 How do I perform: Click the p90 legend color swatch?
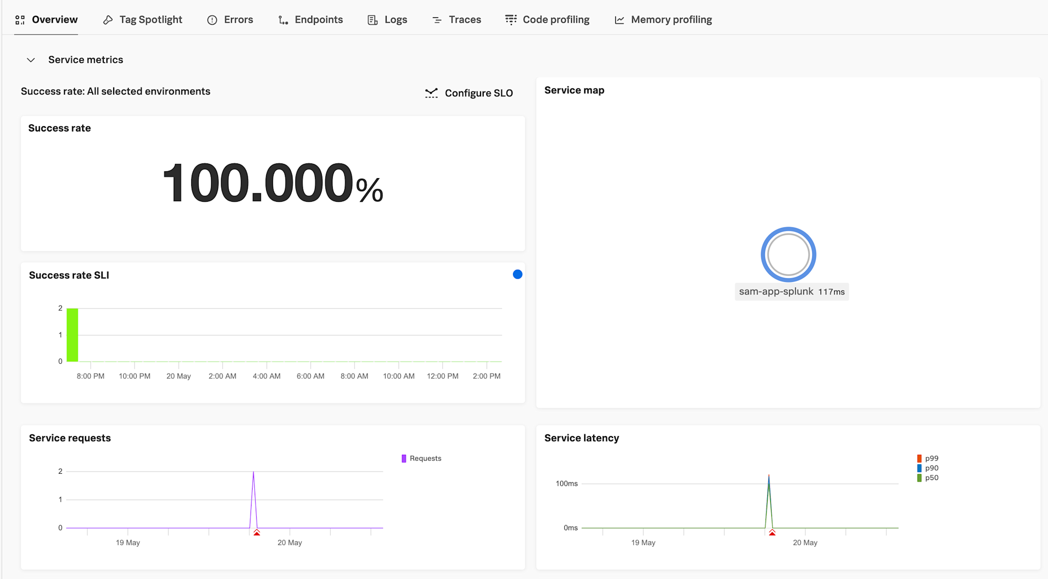point(920,468)
